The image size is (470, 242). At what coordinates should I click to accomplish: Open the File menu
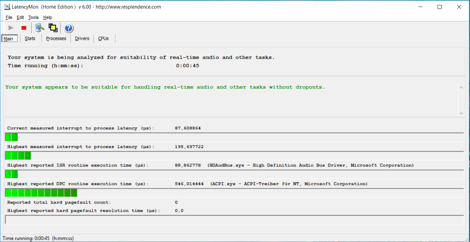pos(9,17)
